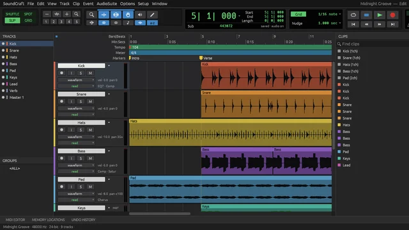Arm recording with the red record button
The height and width of the screenshot is (230, 409).
pyautogui.click(x=392, y=15)
